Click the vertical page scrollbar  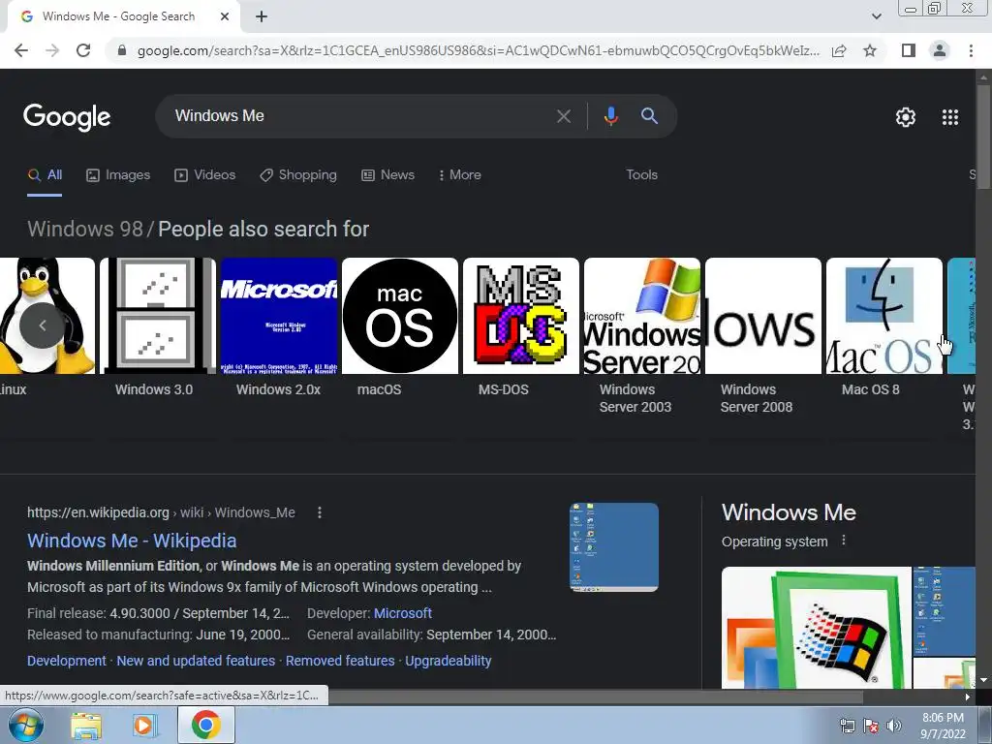(983, 136)
